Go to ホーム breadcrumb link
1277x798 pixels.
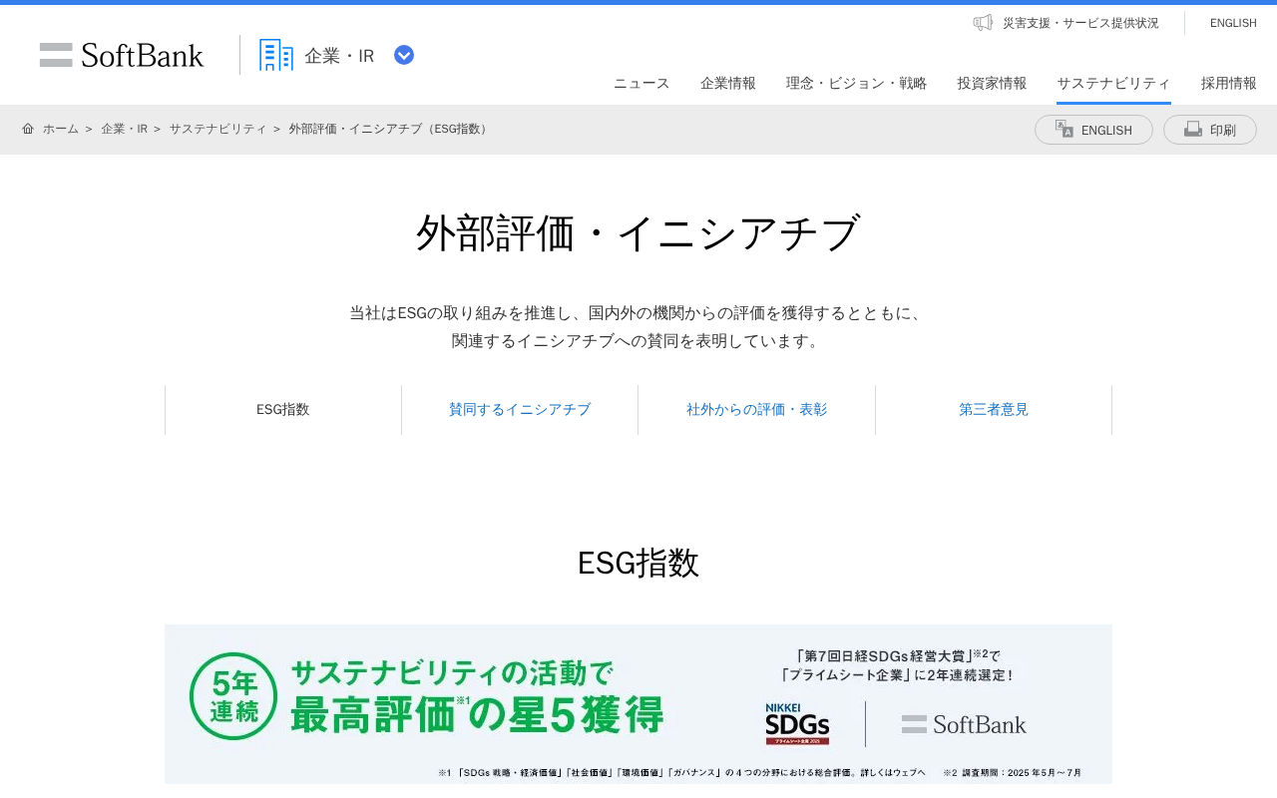(61, 129)
